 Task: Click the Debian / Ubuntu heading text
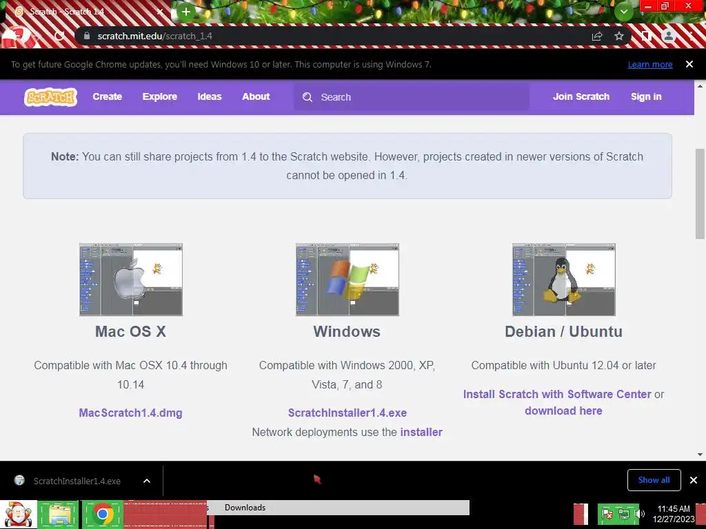pyautogui.click(x=564, y=331)
